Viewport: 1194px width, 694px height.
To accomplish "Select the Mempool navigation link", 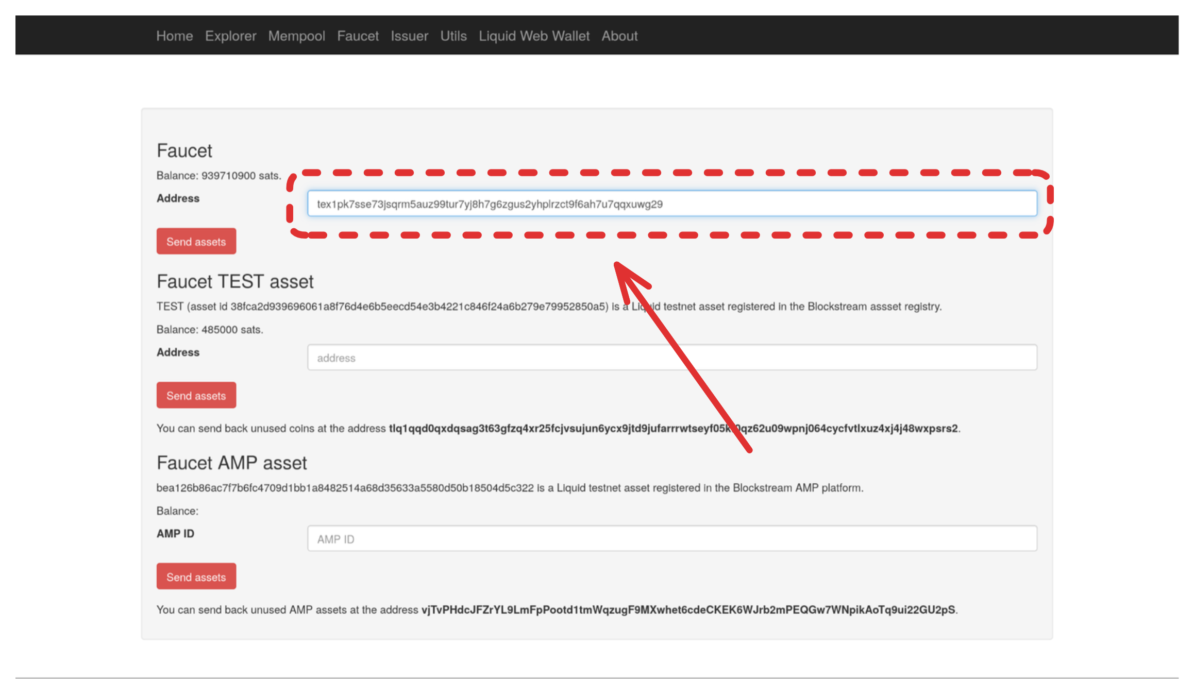I will click(296, 36).
